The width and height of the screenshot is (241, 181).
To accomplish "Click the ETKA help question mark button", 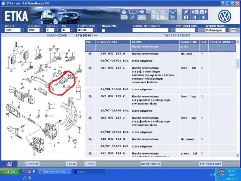I will coord(223,3).
